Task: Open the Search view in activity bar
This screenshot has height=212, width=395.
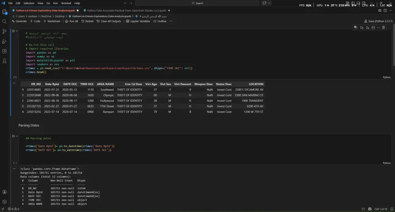Action: coord(4,22)
